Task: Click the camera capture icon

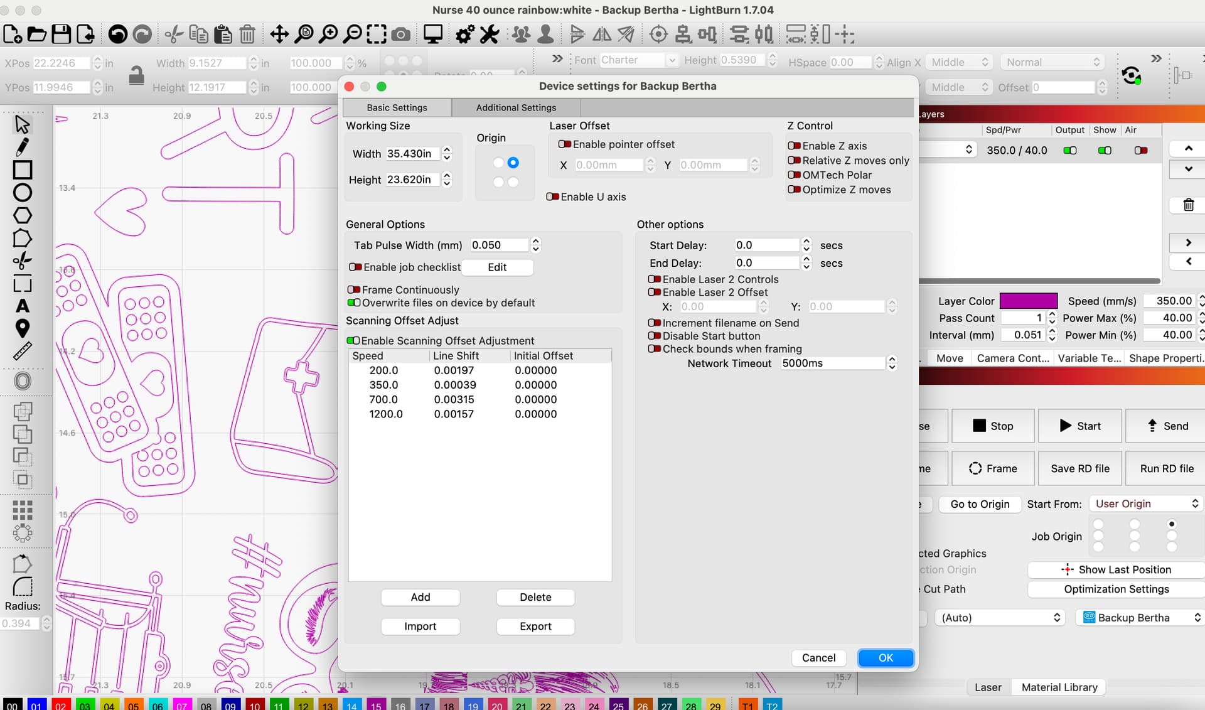Action: point(400,34)
